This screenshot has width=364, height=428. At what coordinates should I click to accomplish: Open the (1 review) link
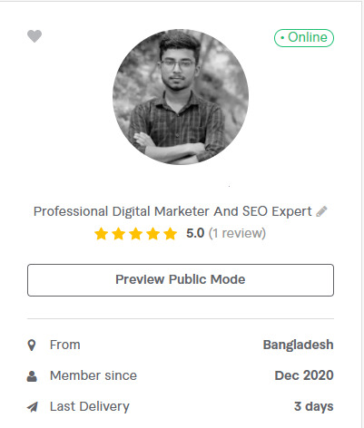(237, 233)
